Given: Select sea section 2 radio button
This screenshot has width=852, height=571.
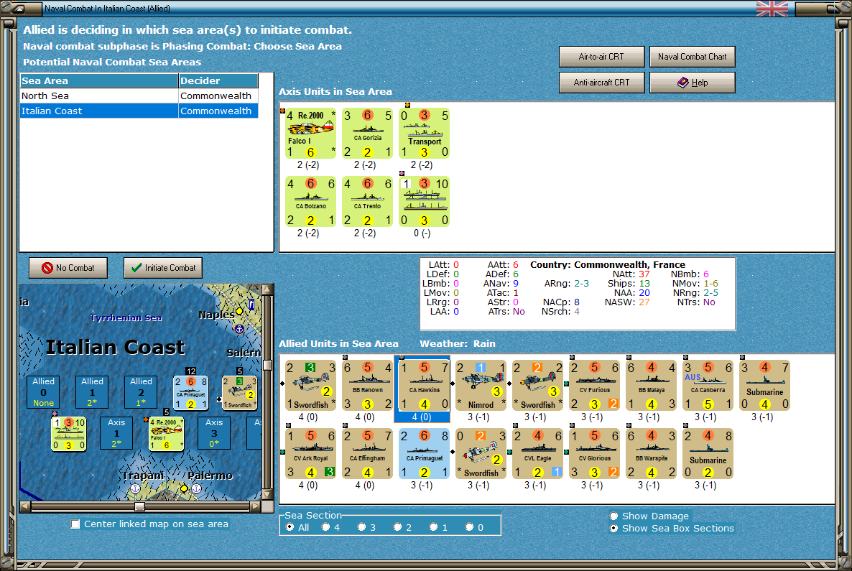Looking at the screenshot, I should click(x=398, y=527).
